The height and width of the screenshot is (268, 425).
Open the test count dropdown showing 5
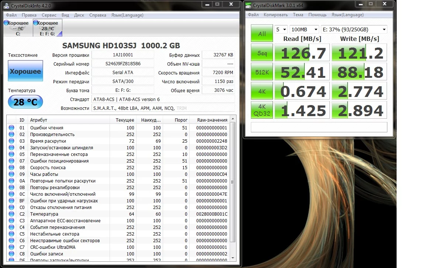point(281,29)
